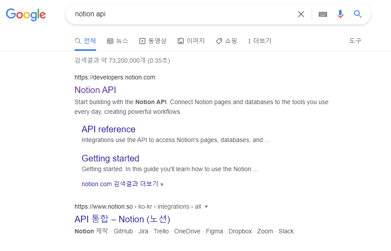Start voice search with microphone icon
The height and width of the screenshot is (251, 391).
click(340, 14)
